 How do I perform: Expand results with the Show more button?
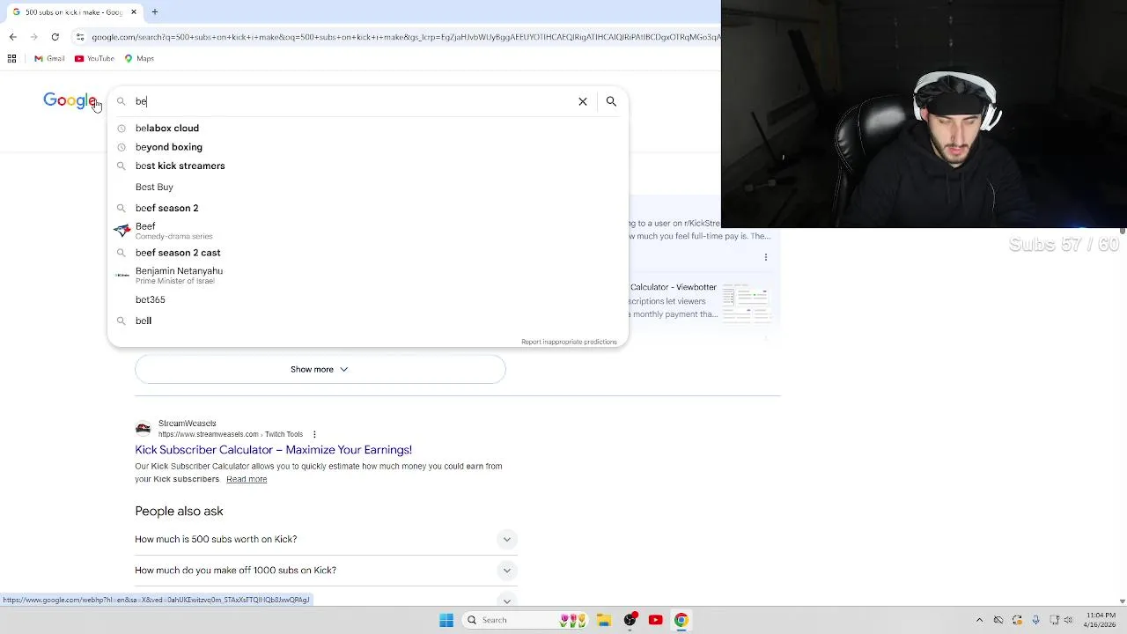click(320, 369)
